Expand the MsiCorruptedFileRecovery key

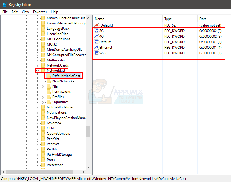coord(37,55)
